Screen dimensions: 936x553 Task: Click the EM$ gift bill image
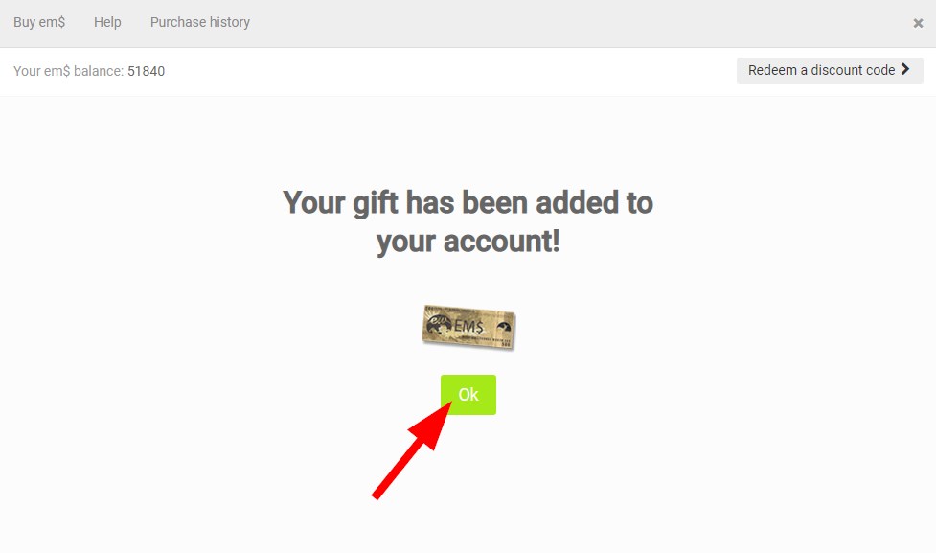[x=468, y=327]
